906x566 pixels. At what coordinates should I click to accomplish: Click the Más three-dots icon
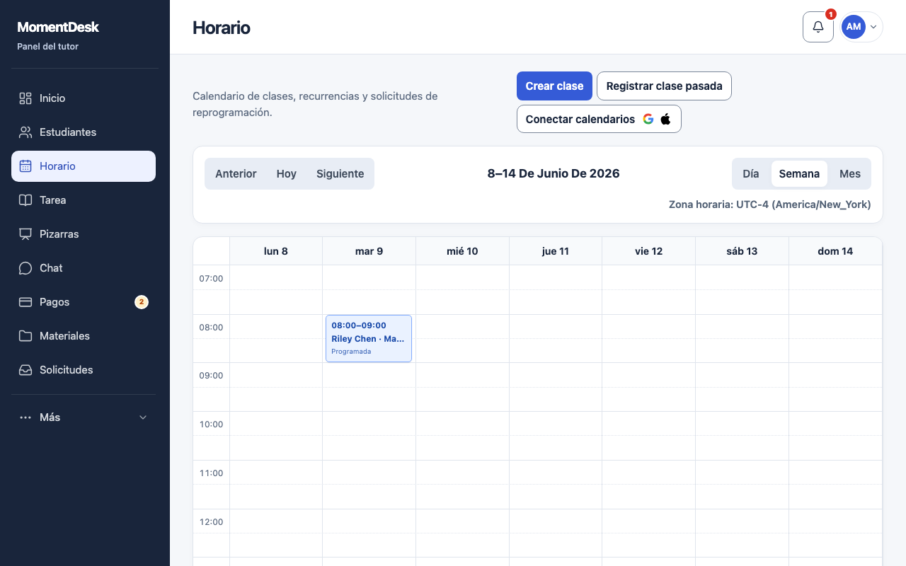[25, 417]
